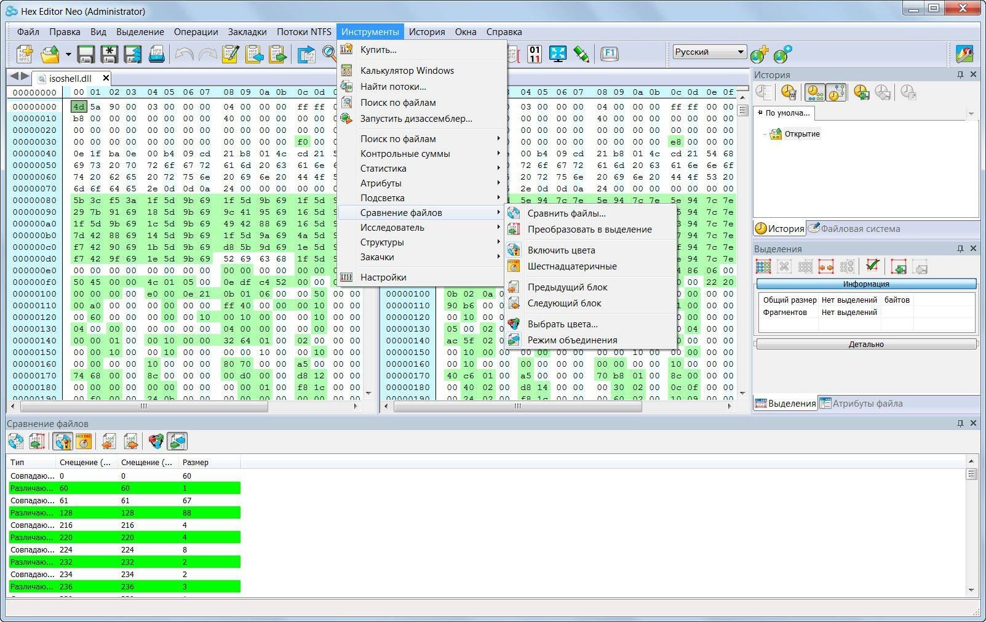Viewport: 986px width, 622px height.
Task: Open the История menu
Action: coord(427,32)
